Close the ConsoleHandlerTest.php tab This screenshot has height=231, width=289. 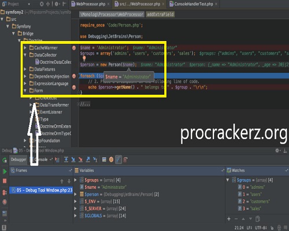(x=216, y=4)
